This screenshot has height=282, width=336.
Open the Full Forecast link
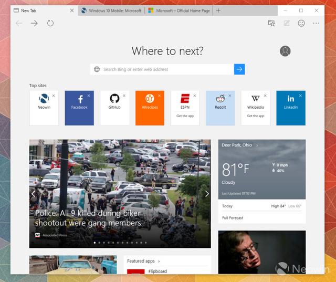click(x=233, y=218)
